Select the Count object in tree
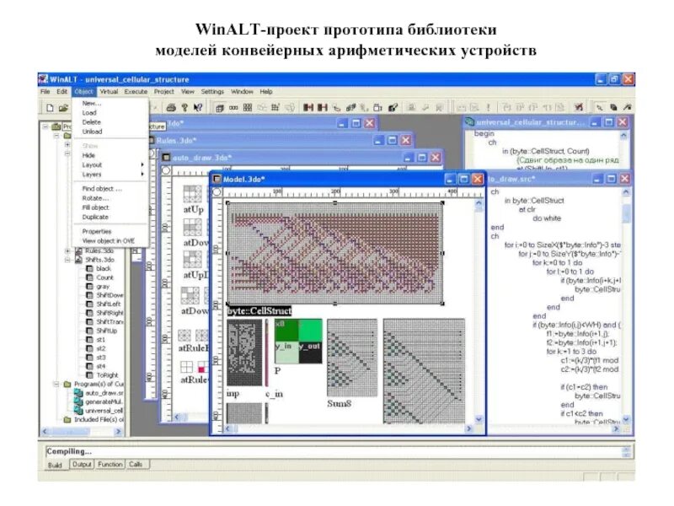The height and width of the screenshot is (506, 674). coord(104,277)
